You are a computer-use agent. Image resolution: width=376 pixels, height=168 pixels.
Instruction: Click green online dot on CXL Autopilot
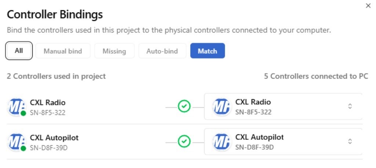click(23, 149)
